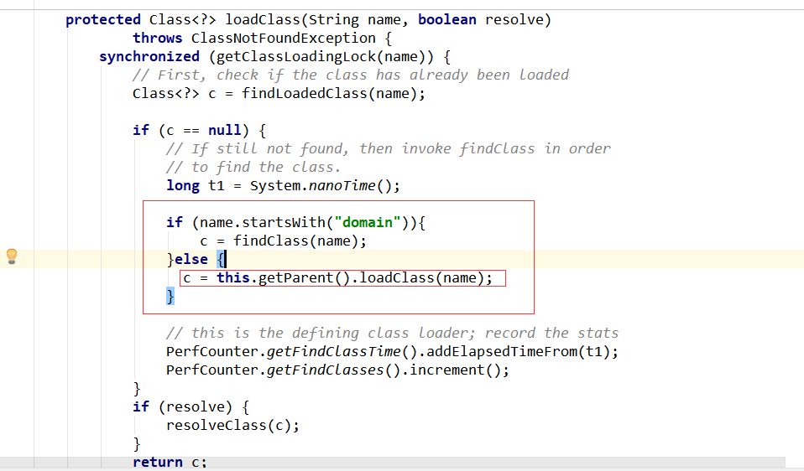Screen dimensions: 804x471
Task: Click 'return c;' statement
Action: [170, 463]
